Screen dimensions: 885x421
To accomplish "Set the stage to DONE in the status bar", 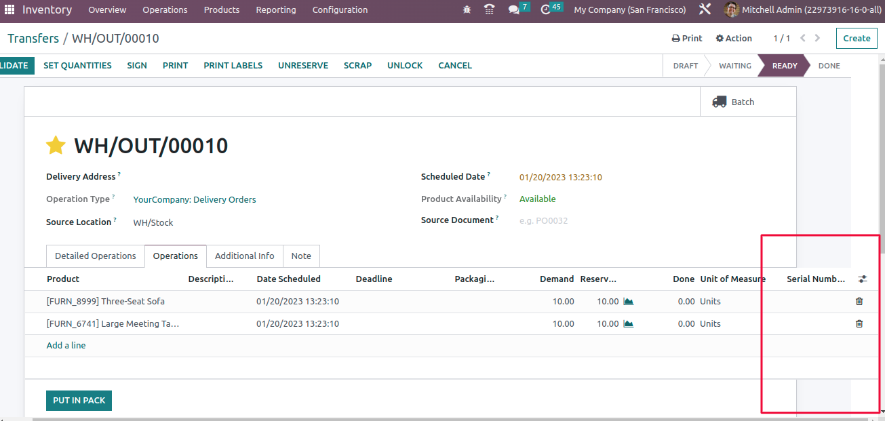I will pos(828,65).
